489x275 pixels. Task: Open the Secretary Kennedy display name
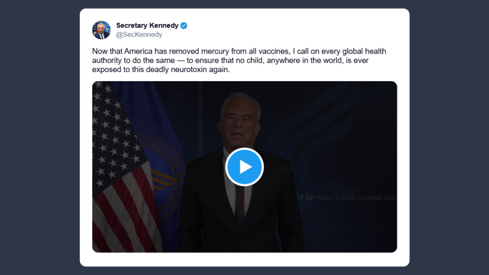[147, 25]
